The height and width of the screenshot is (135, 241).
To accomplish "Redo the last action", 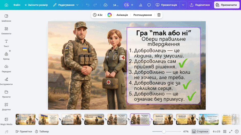I will click(x=95, y=5).
